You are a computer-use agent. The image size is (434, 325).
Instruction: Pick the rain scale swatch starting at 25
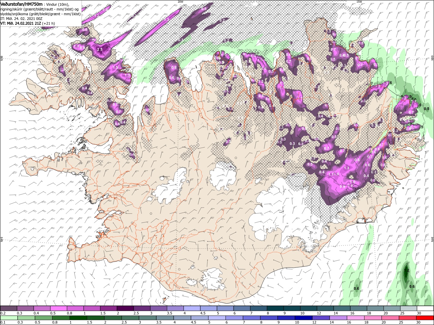coord(408,318)
